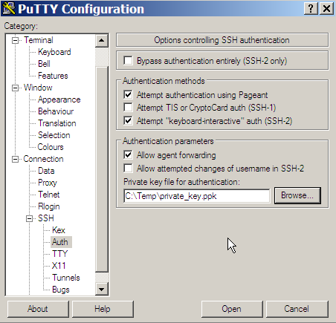
Task: Collapse the Terminal tree node
Action: pyautogui.click(x=16, y=40)
